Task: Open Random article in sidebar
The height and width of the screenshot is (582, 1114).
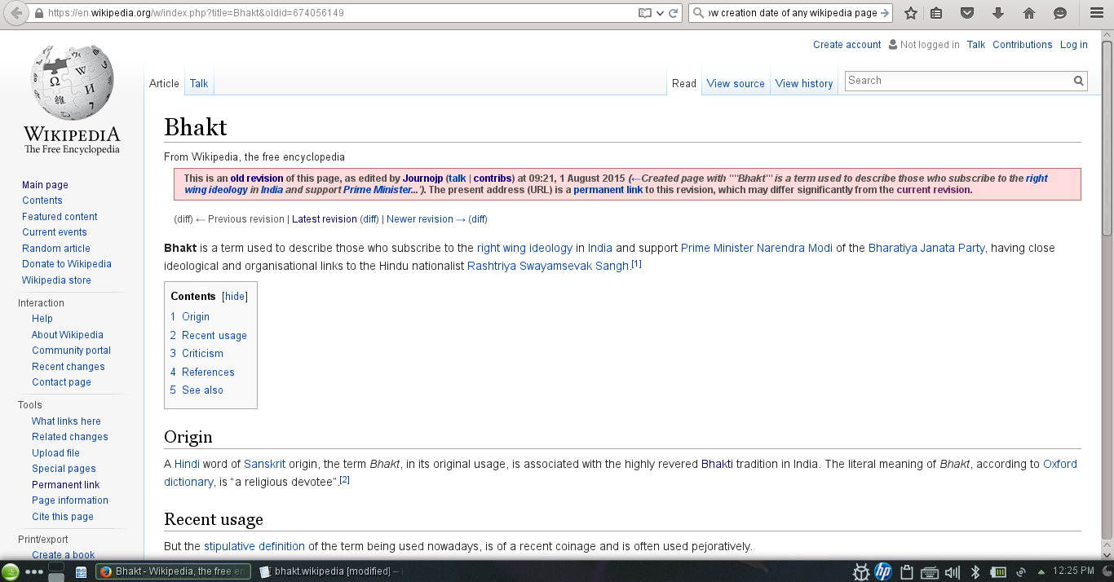Action: pyautogui.click(x=56, y=249)
